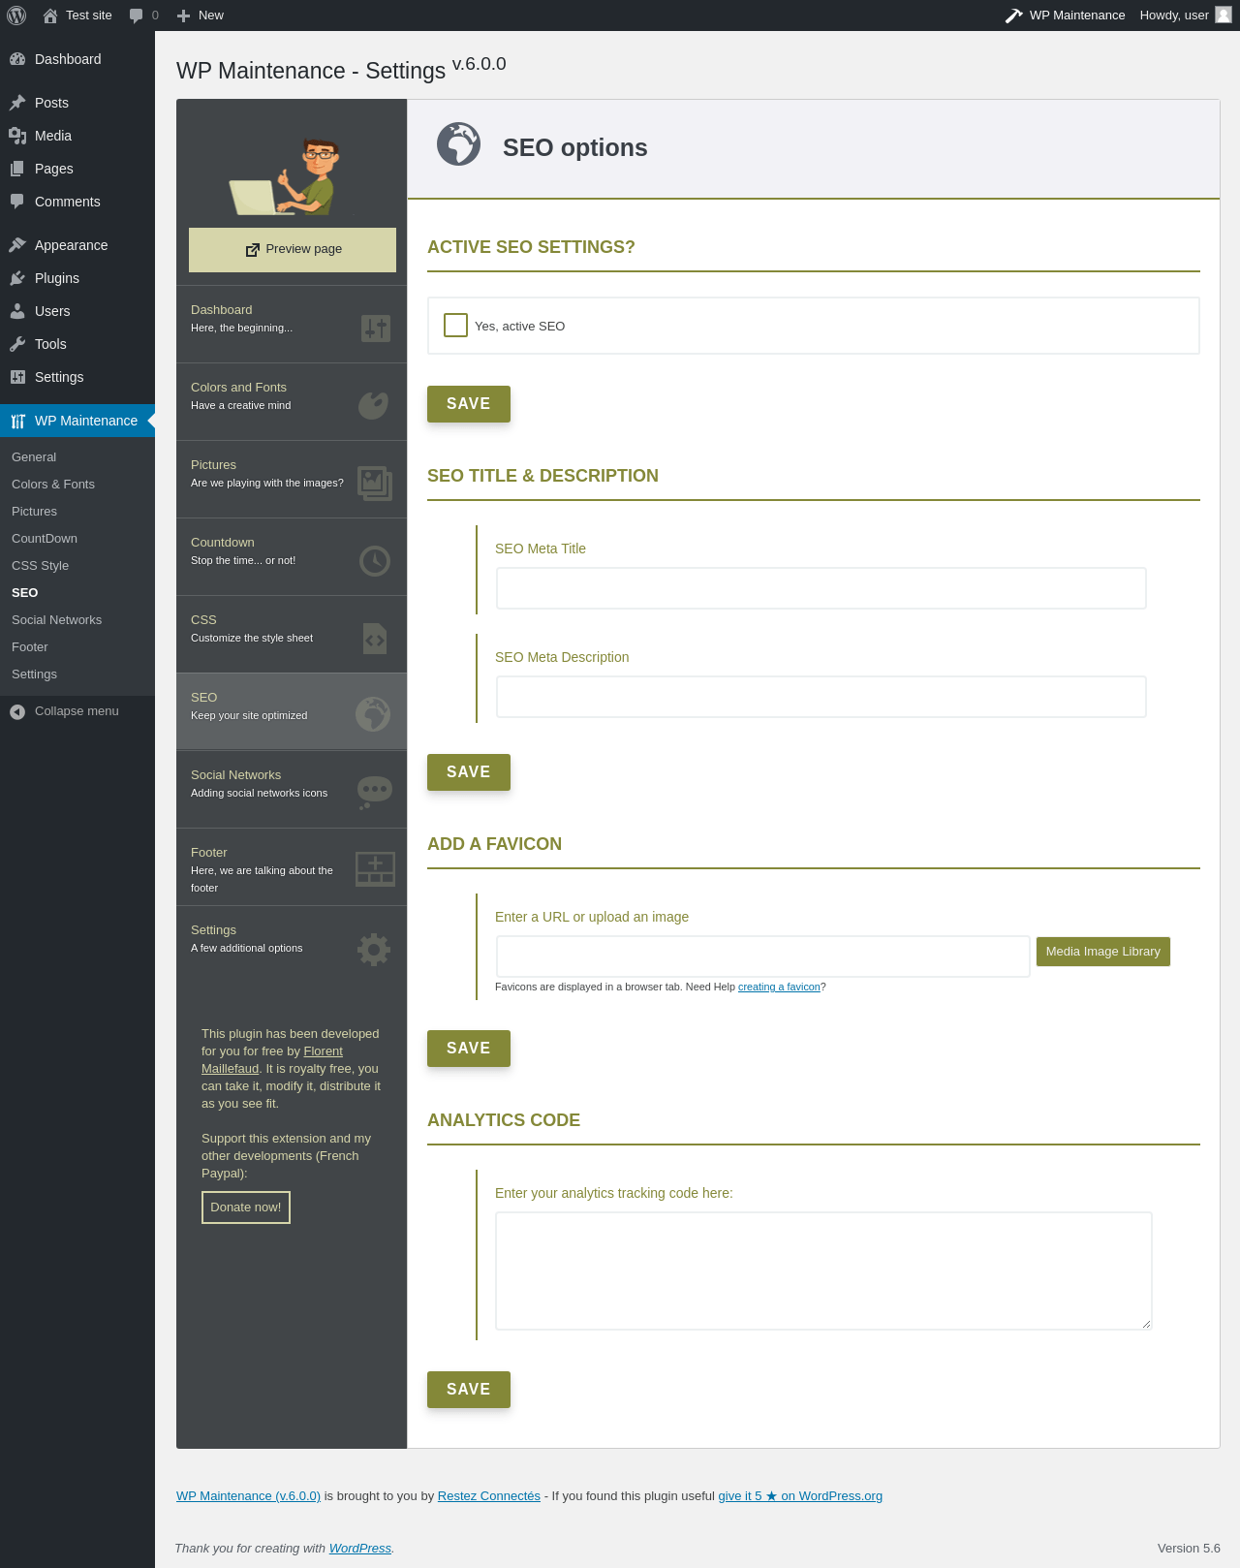Focus the SEO Meta Title field
The height and width of the screenshot is (1568, 1240).
pos(821,588)
